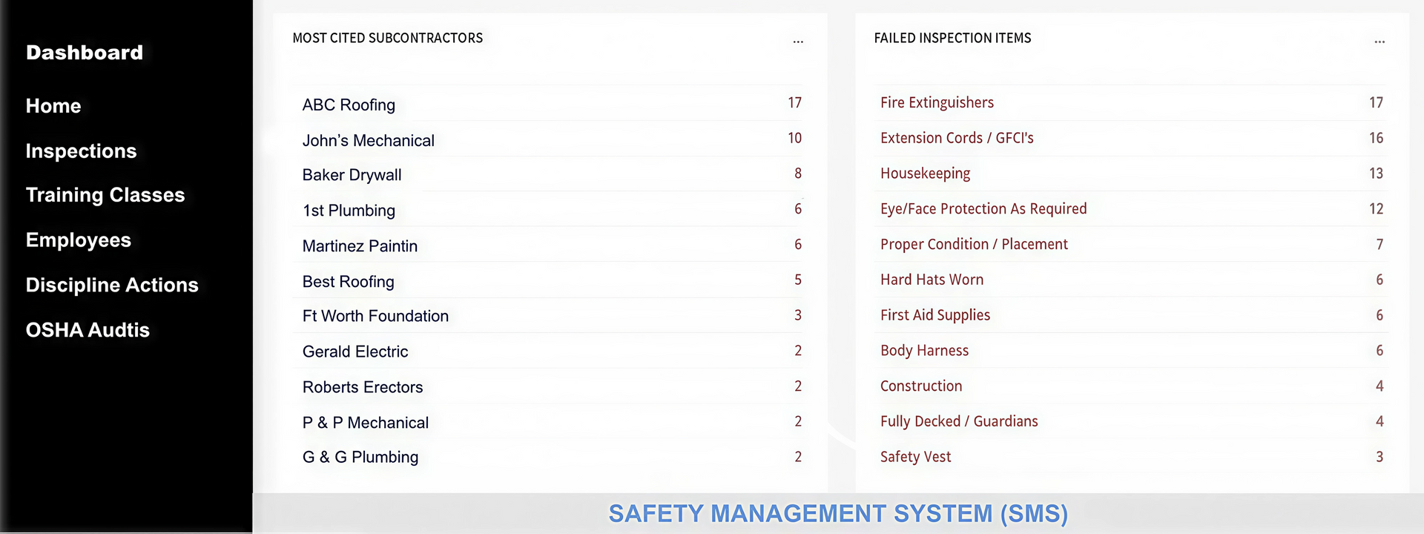
Task: Go to Home in the sidebar
Action: [53, 106]
